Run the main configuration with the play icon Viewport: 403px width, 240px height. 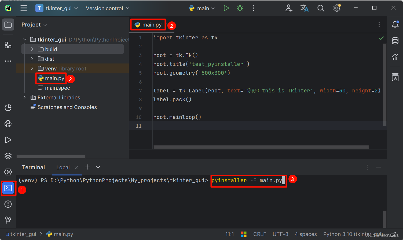pyautogui.click(x=226, y=8)
